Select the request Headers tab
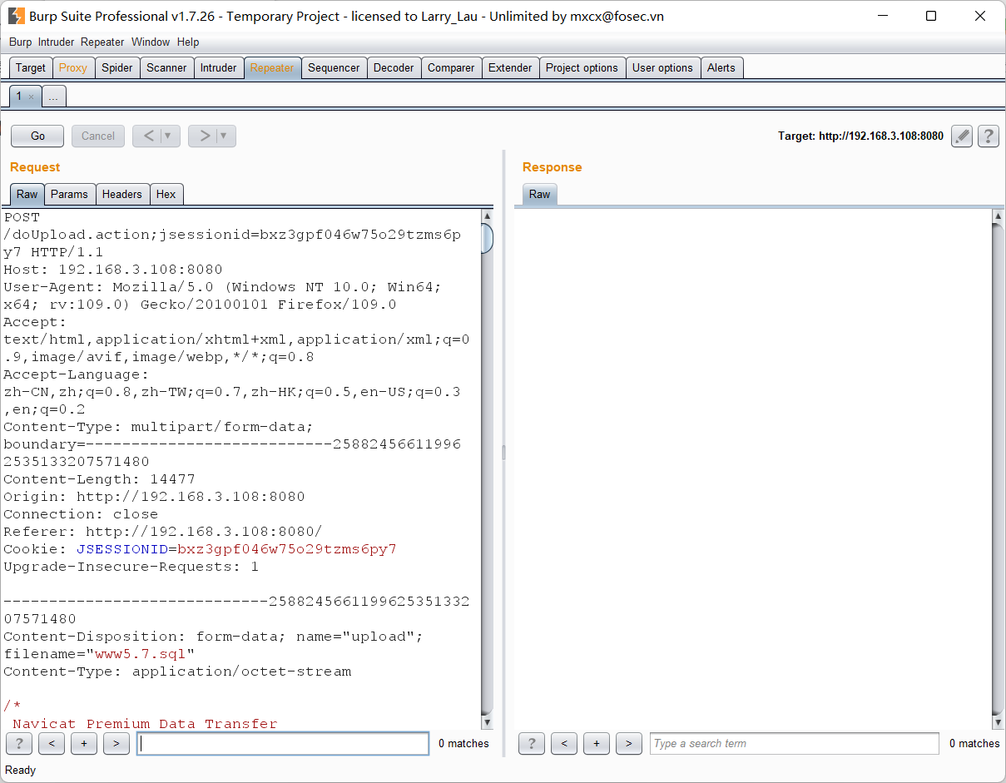1006x783 pixels. (122, 194)
